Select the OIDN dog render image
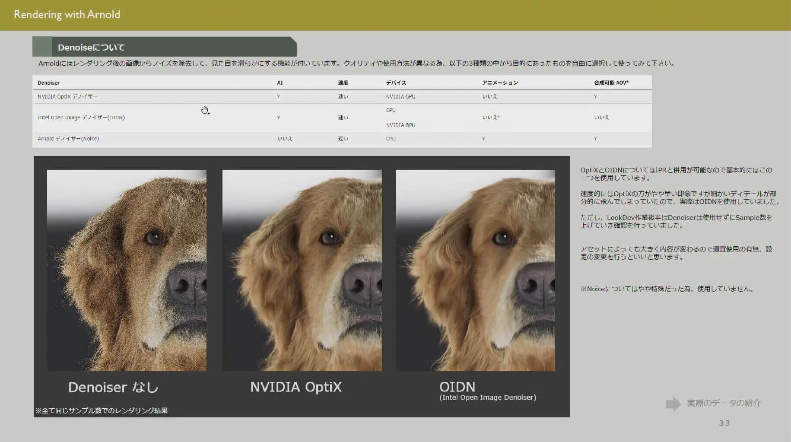This screenshot has width=791, height=442. pyautogui.click(x=475, y=270)
